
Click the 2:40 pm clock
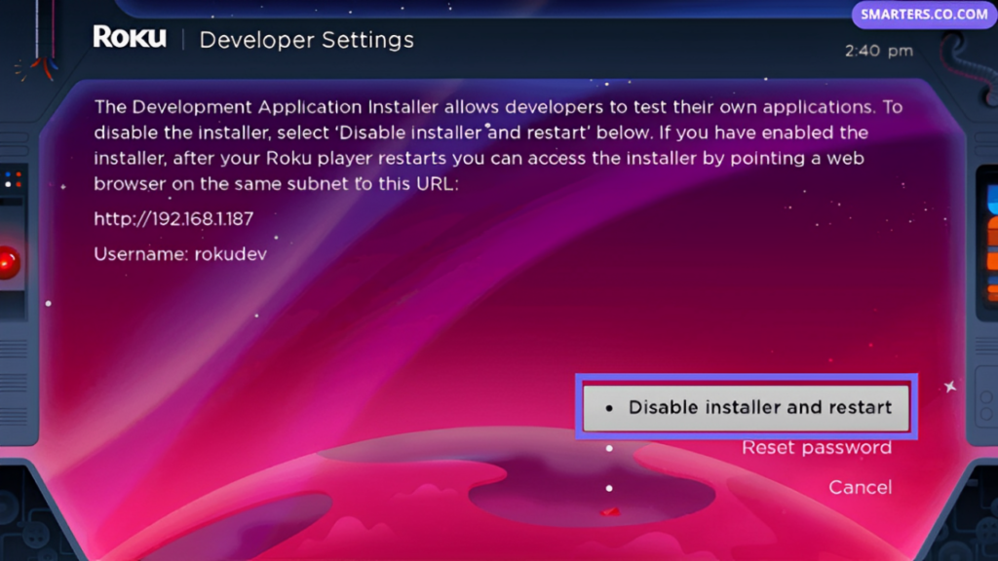878,51
